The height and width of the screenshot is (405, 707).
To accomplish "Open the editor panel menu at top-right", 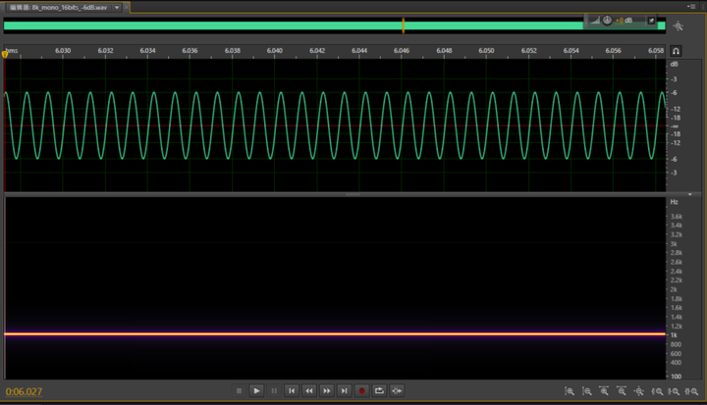I will (x=692, y=7).
